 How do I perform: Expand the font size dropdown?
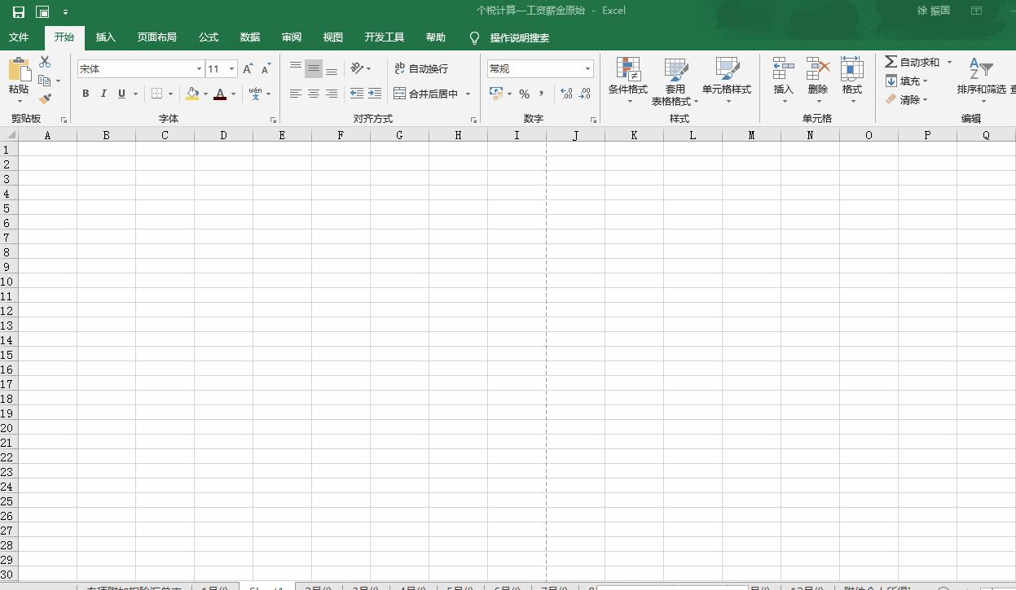[x=232, y=69]
